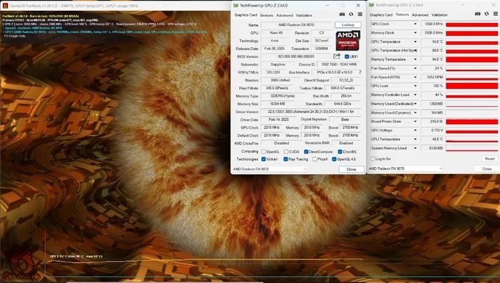Click the GPU-Z title bar icon in the Sensors window
Screen dimensions: 500x283
(371, 5)
